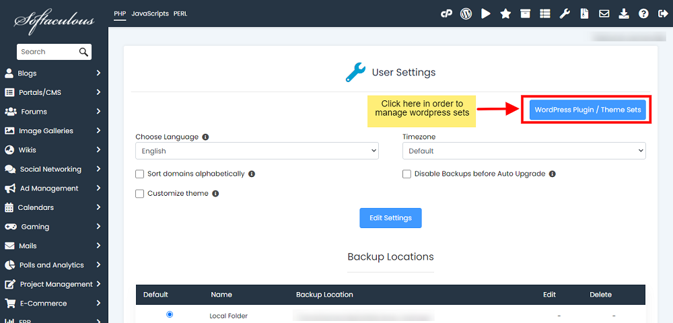The width and height of the screenshot is (673, 323).
Task: Open the Timezone dropdown
Action: (x=524, y=151)
